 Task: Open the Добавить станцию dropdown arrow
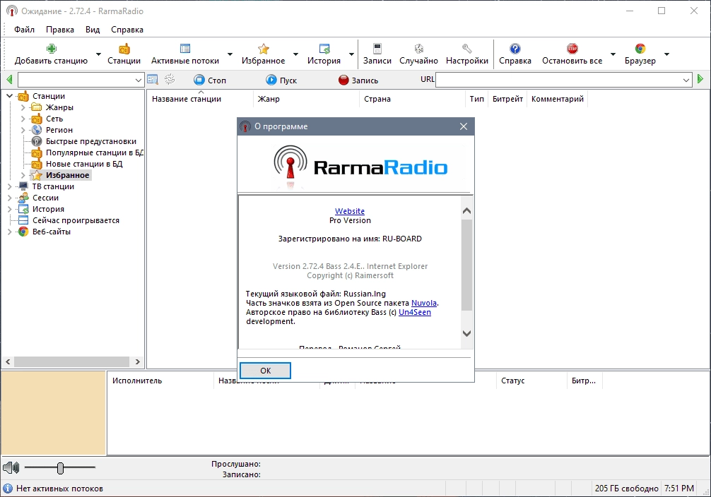[x=98, y=54]
